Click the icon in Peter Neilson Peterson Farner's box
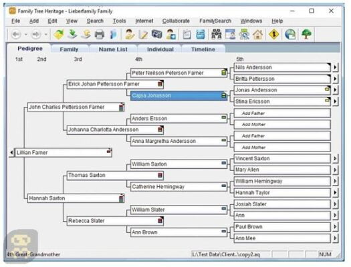 223,73
